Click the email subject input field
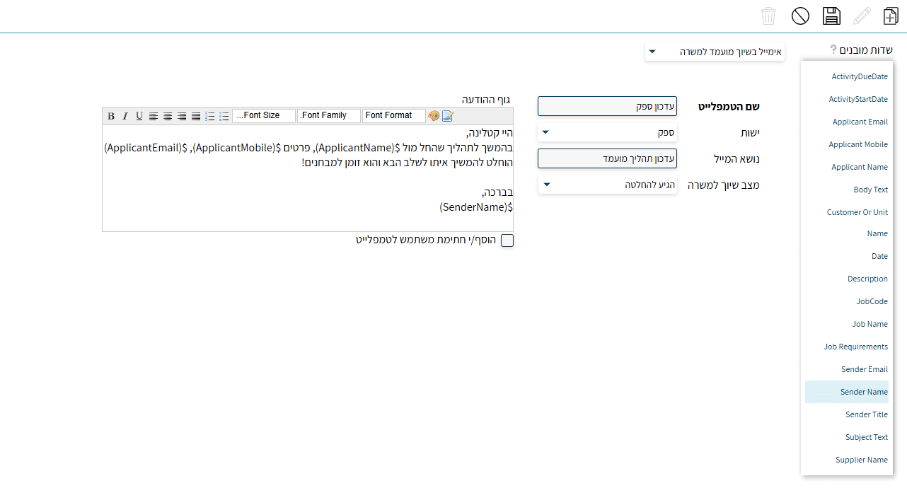 [x=607, y=158]
